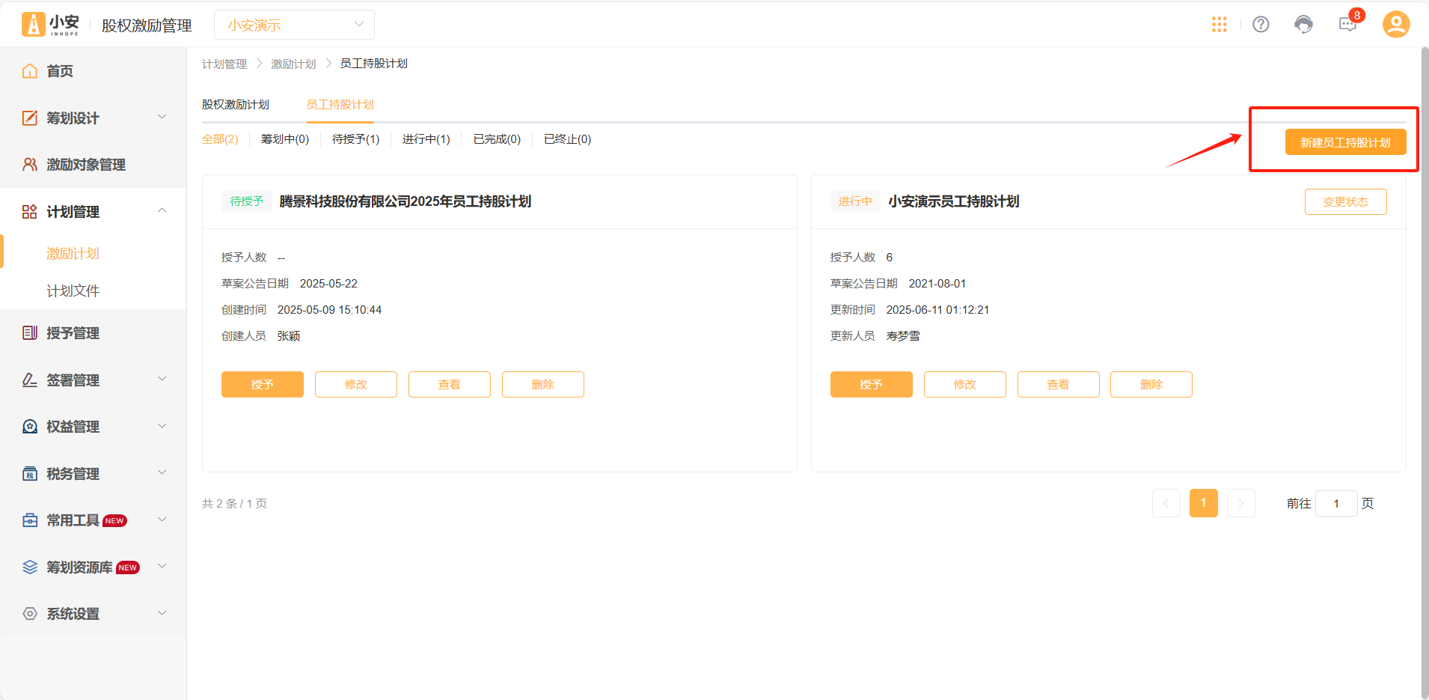Click the 新建员工持股计划 button
This screenshot has height=700, width=1429.
(x=1346, y=142)
